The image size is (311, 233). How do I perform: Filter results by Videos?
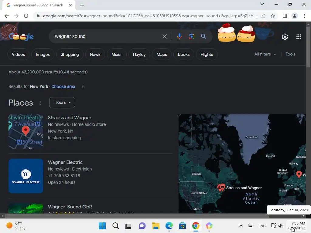click(18, 54)
